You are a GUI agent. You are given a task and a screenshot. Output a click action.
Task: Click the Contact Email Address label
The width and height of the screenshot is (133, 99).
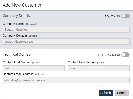coord(18,74)
